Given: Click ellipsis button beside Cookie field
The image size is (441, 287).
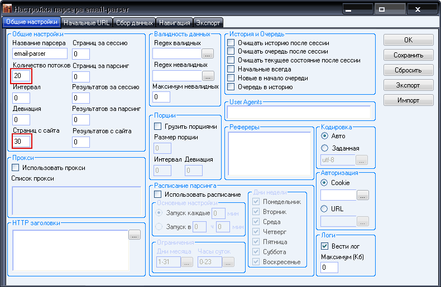Looking at the screenshot, I should tap(362, 196).
